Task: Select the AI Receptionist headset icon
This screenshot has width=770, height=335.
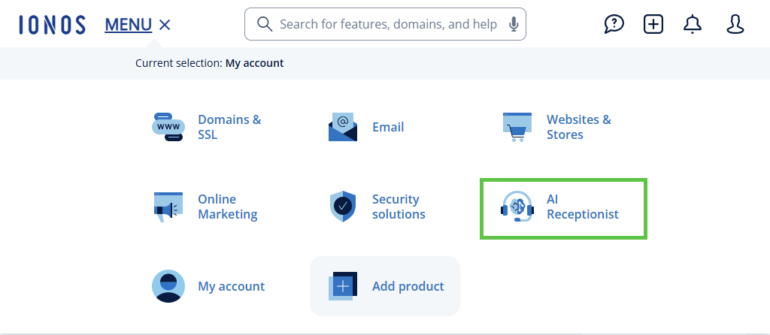Action: pyautogui.click(x=517, y=207)
